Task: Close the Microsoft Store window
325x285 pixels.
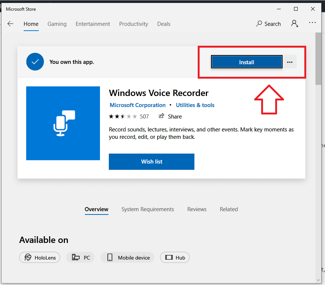Action: click(x=313, y=9)
